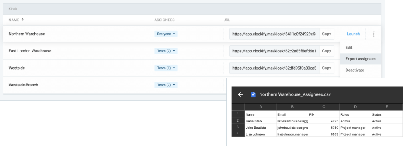Click the Status header cell

pyautogui.click(x=387, y=114)
